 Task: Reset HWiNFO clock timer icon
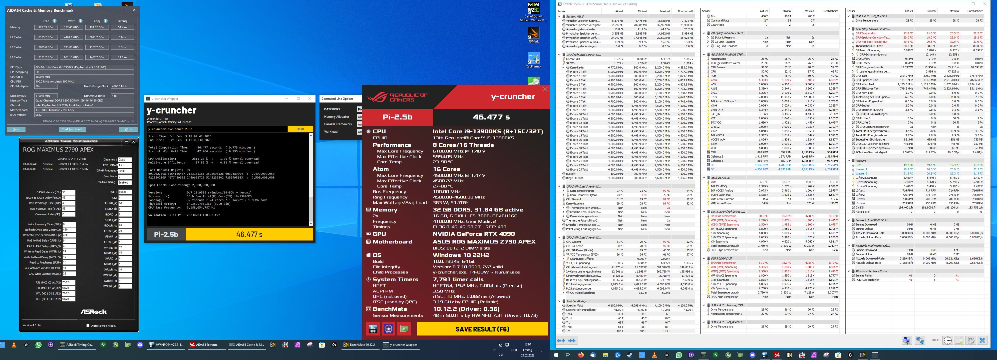947,340
